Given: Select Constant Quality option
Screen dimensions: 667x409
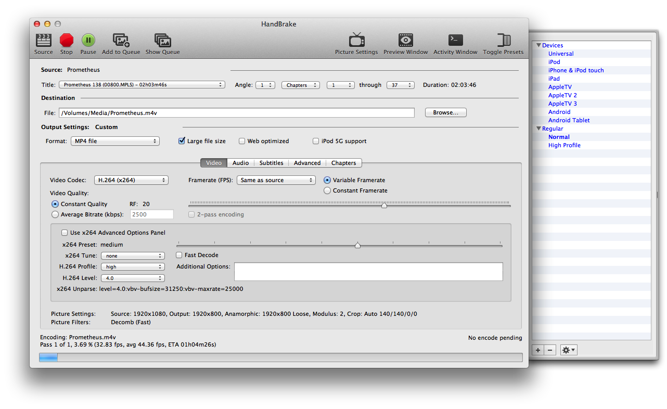Looking at the screenshot, I should click(55, 204).
